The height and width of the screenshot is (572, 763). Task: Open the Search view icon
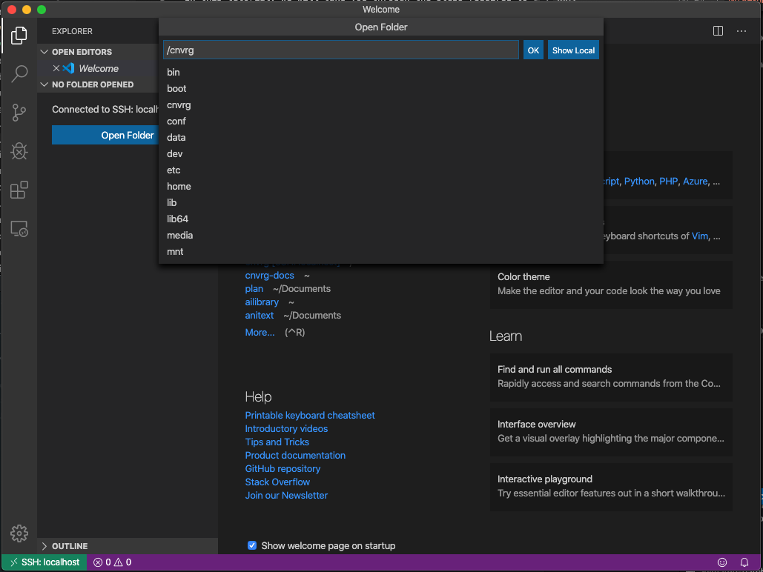click(x=19, y=73)
